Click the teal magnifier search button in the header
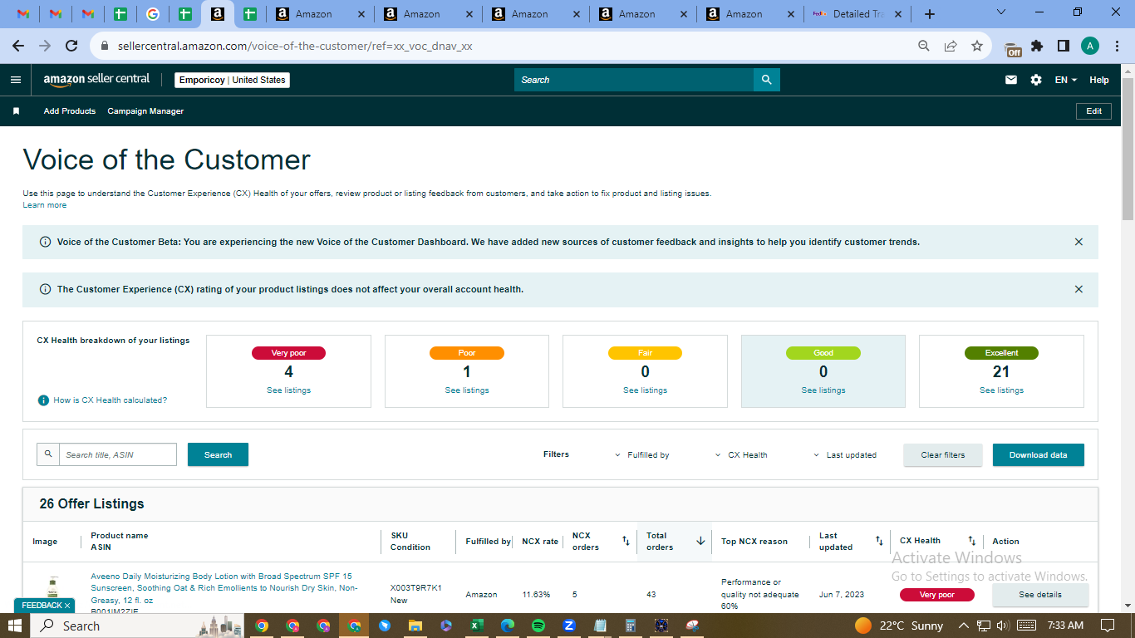The image size is (1135, 638). tap(767, 80)
